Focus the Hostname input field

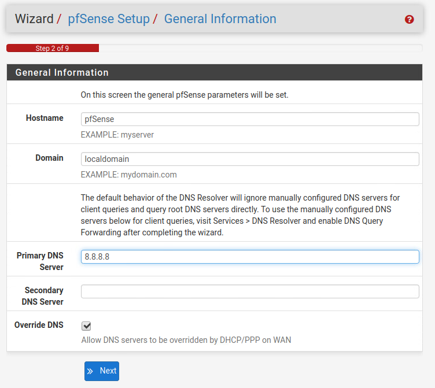tap(250, 119)
